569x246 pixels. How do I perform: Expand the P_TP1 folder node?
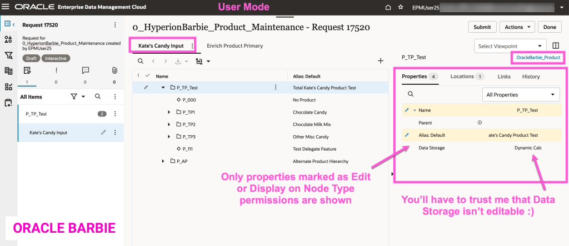(169, 112)
